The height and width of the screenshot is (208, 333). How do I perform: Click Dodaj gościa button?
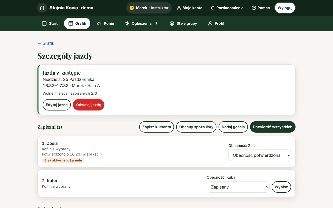click(x=233, y=127)
